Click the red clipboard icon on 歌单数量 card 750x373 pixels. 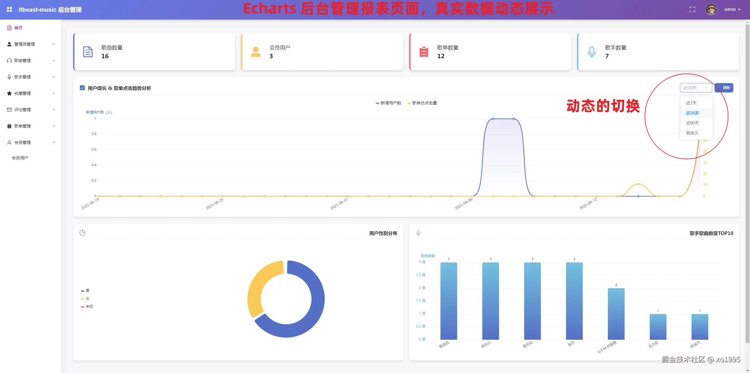click(424, 52)
